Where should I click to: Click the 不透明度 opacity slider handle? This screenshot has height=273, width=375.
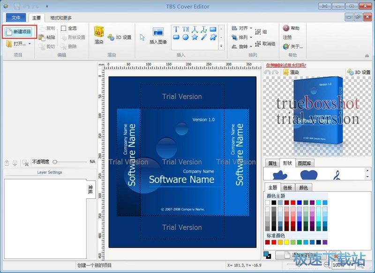point(55,162)
